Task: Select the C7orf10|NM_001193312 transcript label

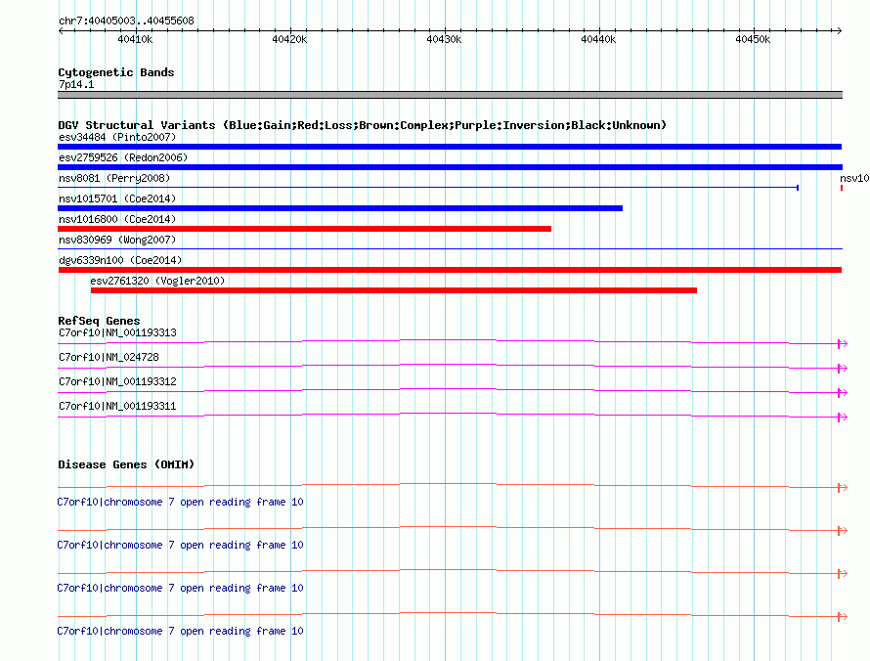Action: pos(117,382)
